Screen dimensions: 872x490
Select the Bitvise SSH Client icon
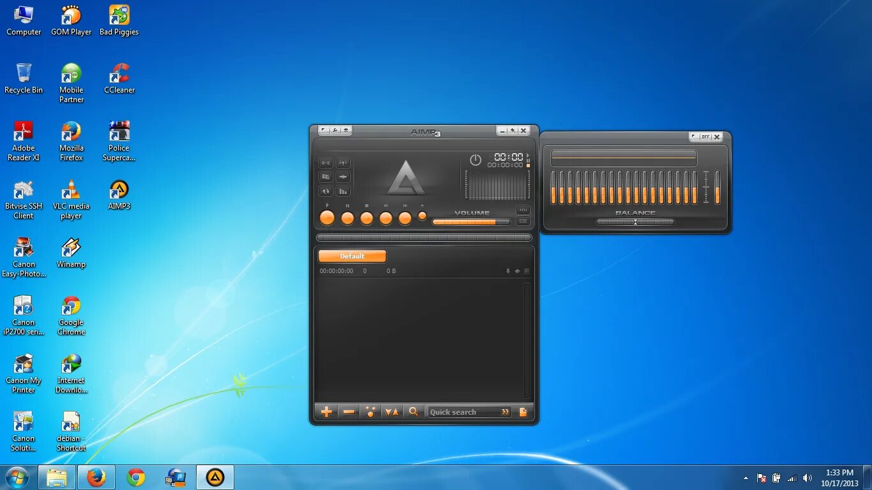coord(24,199)
